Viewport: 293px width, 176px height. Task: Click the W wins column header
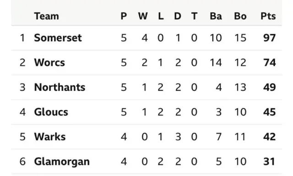click(x=143, y=16)
